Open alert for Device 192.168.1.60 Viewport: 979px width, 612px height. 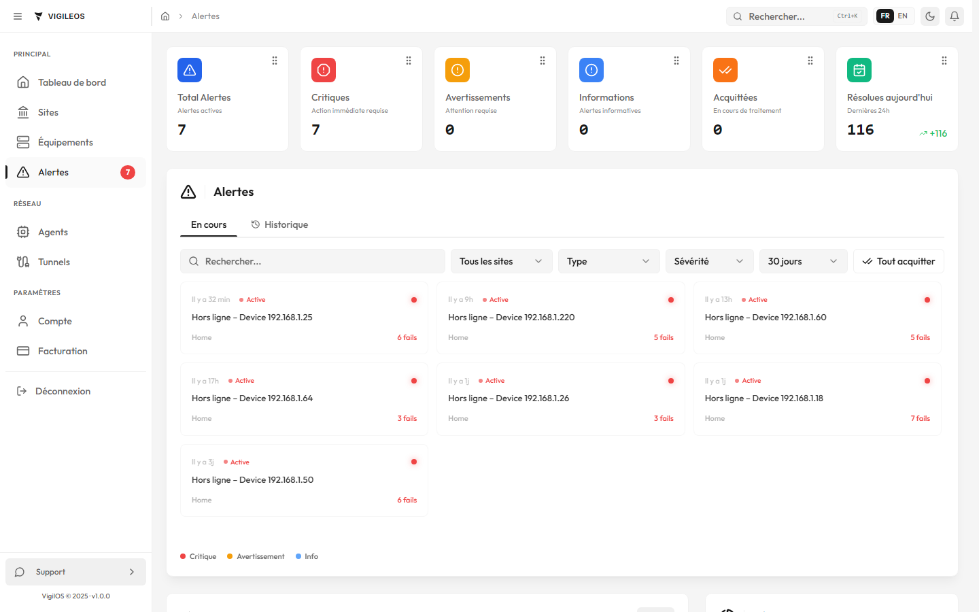(x=817, y=318)
